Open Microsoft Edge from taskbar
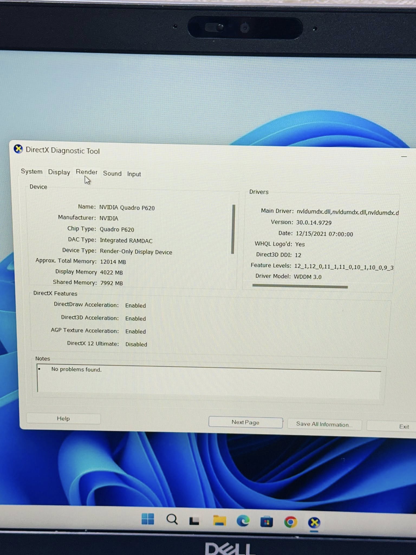Image resolution: width=416 pixels, height=555 pixels. pyautogui.click(x=243, y=521)
